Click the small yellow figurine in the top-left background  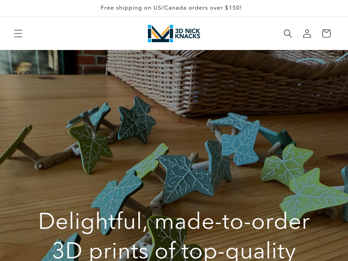[x=22, y=68]
